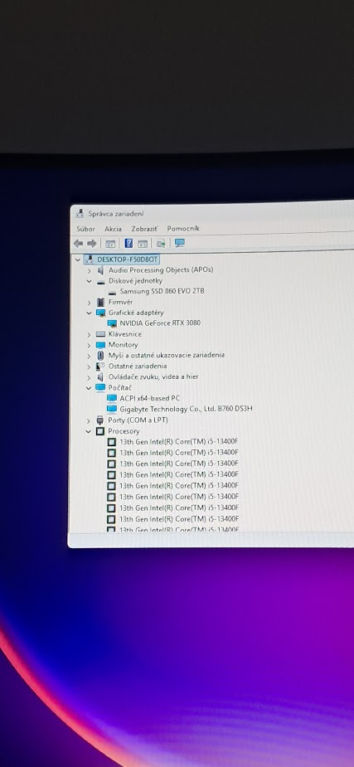Select the Porty (COM a LPT) label

(x=138, y=420)
